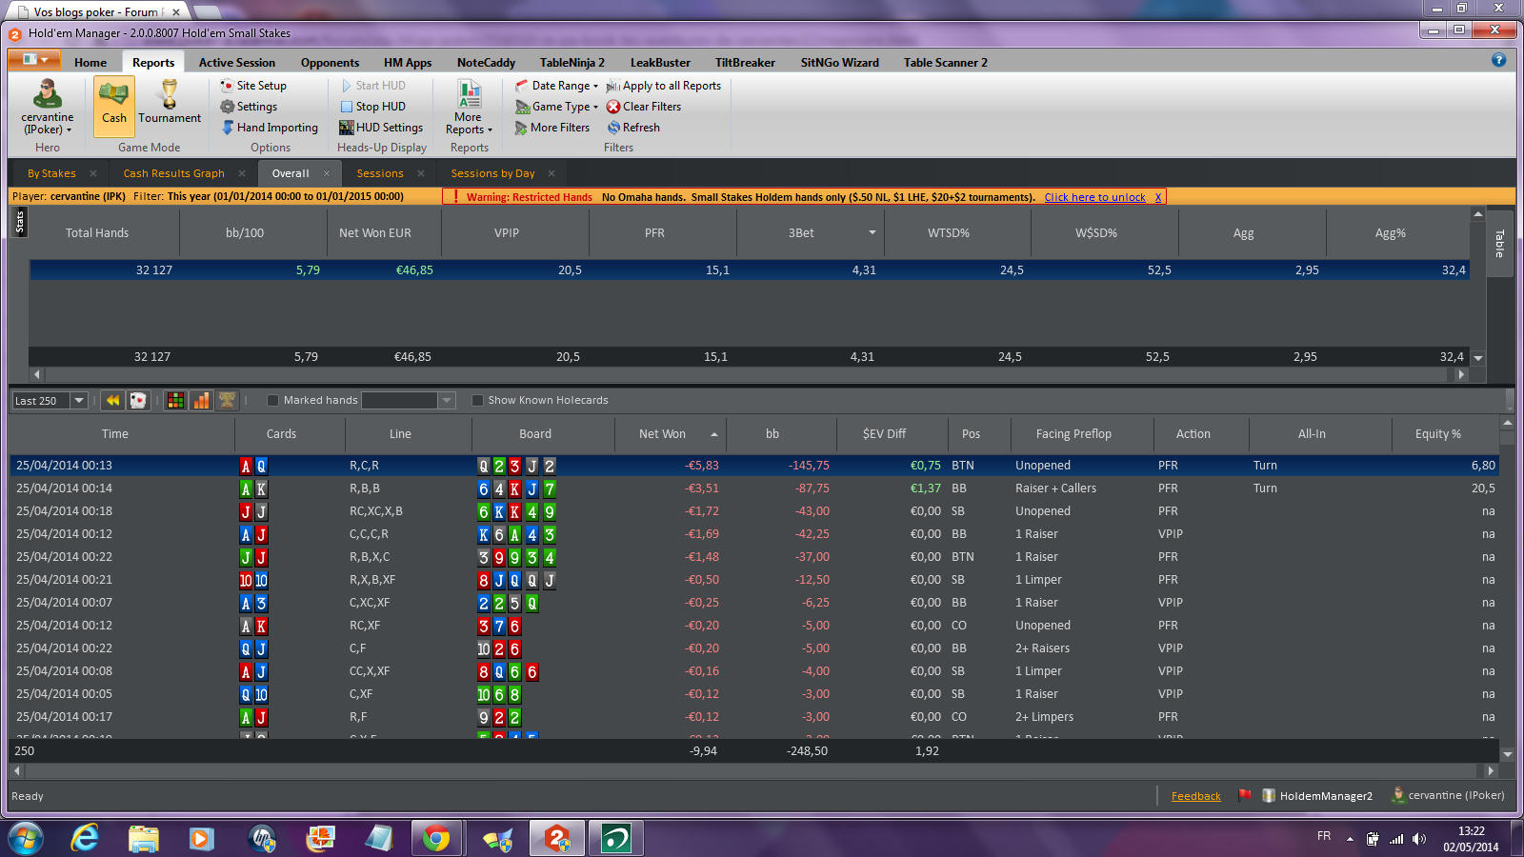The height and width of the screenshot is (857, 1524).
Task: Switch to the By Stakes report tab
Action: (51, 173)
